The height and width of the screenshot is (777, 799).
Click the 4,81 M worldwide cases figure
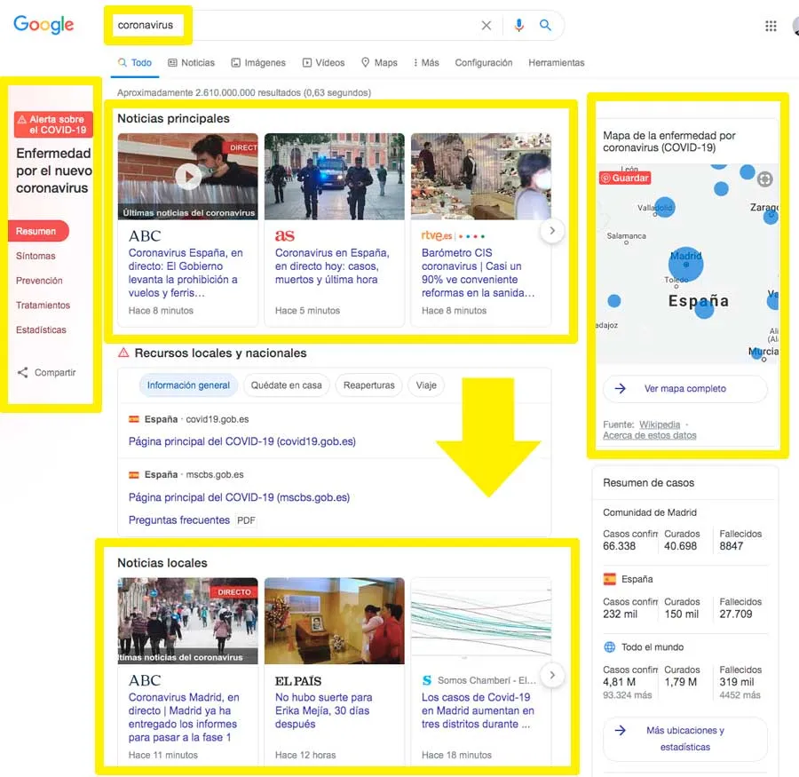pyautogui.click(x=619, y=682)
